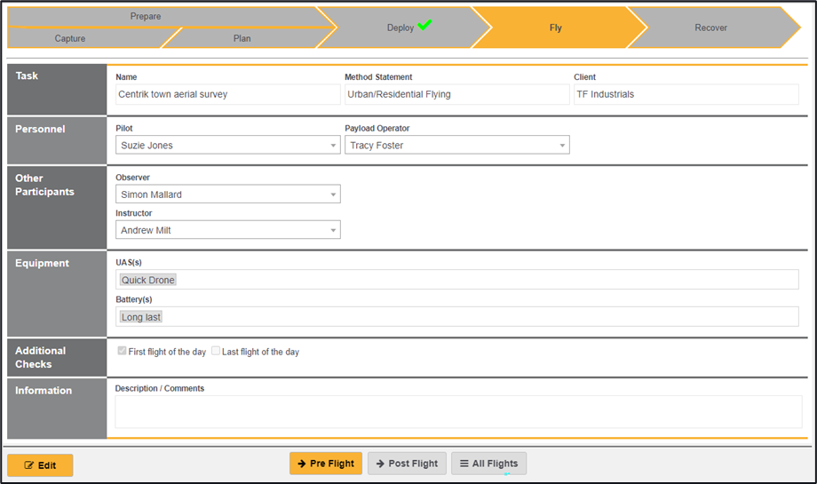The height and width of the screenshot is (484, 817).
Task: Open the Instructor dropdown
Action: pyautogui.click(x=227, y=230)
